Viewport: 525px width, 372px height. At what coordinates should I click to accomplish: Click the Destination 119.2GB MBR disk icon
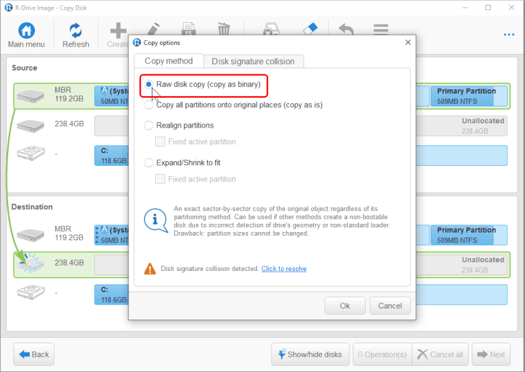coord(31,235)
